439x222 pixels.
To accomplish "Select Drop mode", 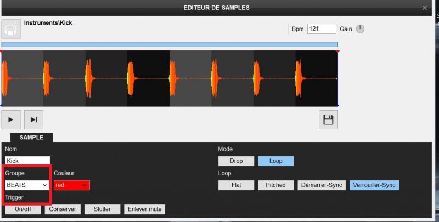I will pyautogui.click(x=236, y=161).
